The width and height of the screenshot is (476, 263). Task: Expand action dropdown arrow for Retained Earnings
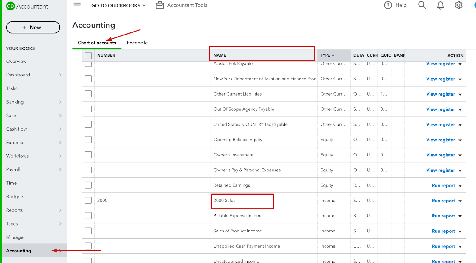(x=460, y=186)
